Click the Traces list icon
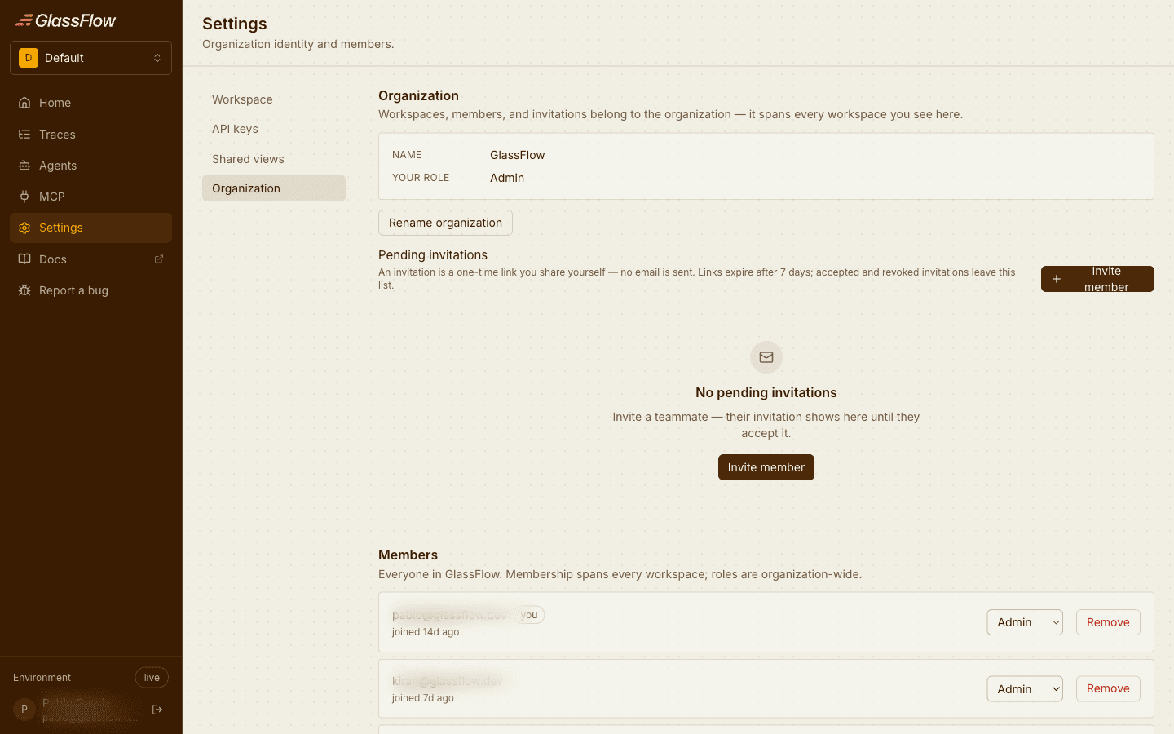This screenshot has height=734, width=1174. point(24,135)
